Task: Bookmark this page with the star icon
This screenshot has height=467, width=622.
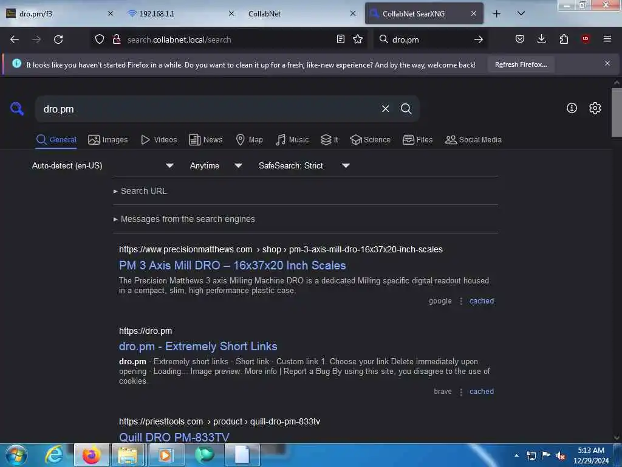Action: coord(358,39)
